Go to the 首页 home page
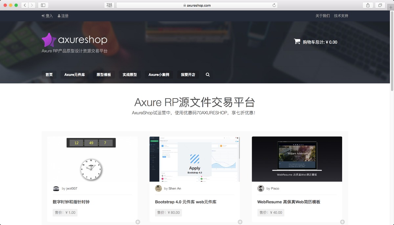 coord(49,75)
